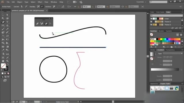Open the gradient Opacity dropdown
This screenshot has height=103, width=184.
171,76
